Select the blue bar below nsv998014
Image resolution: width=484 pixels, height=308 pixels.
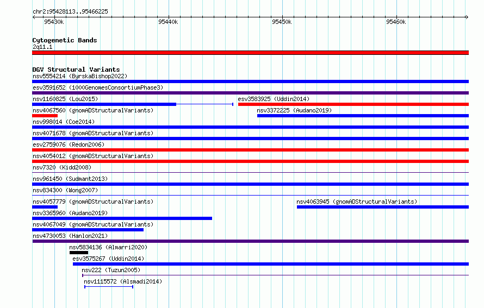tap(250, 127)
